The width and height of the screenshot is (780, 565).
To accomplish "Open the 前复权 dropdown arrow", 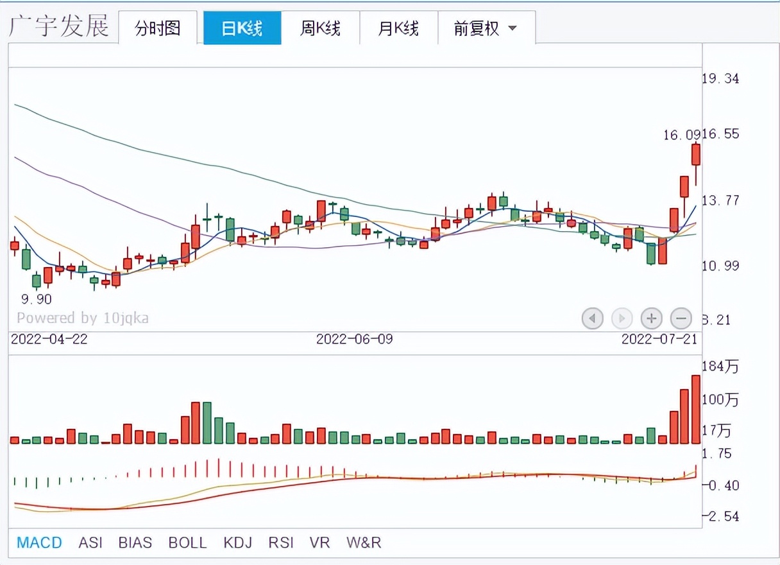I will click(x=512, y=28).
